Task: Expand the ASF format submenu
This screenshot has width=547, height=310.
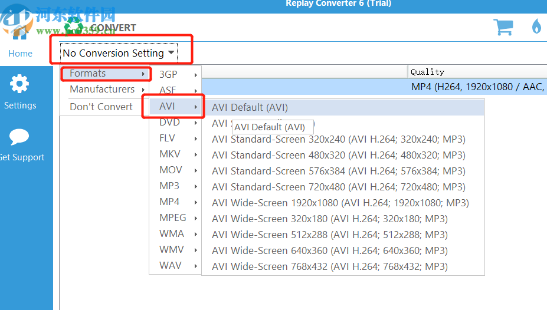Action: (175, 90)
